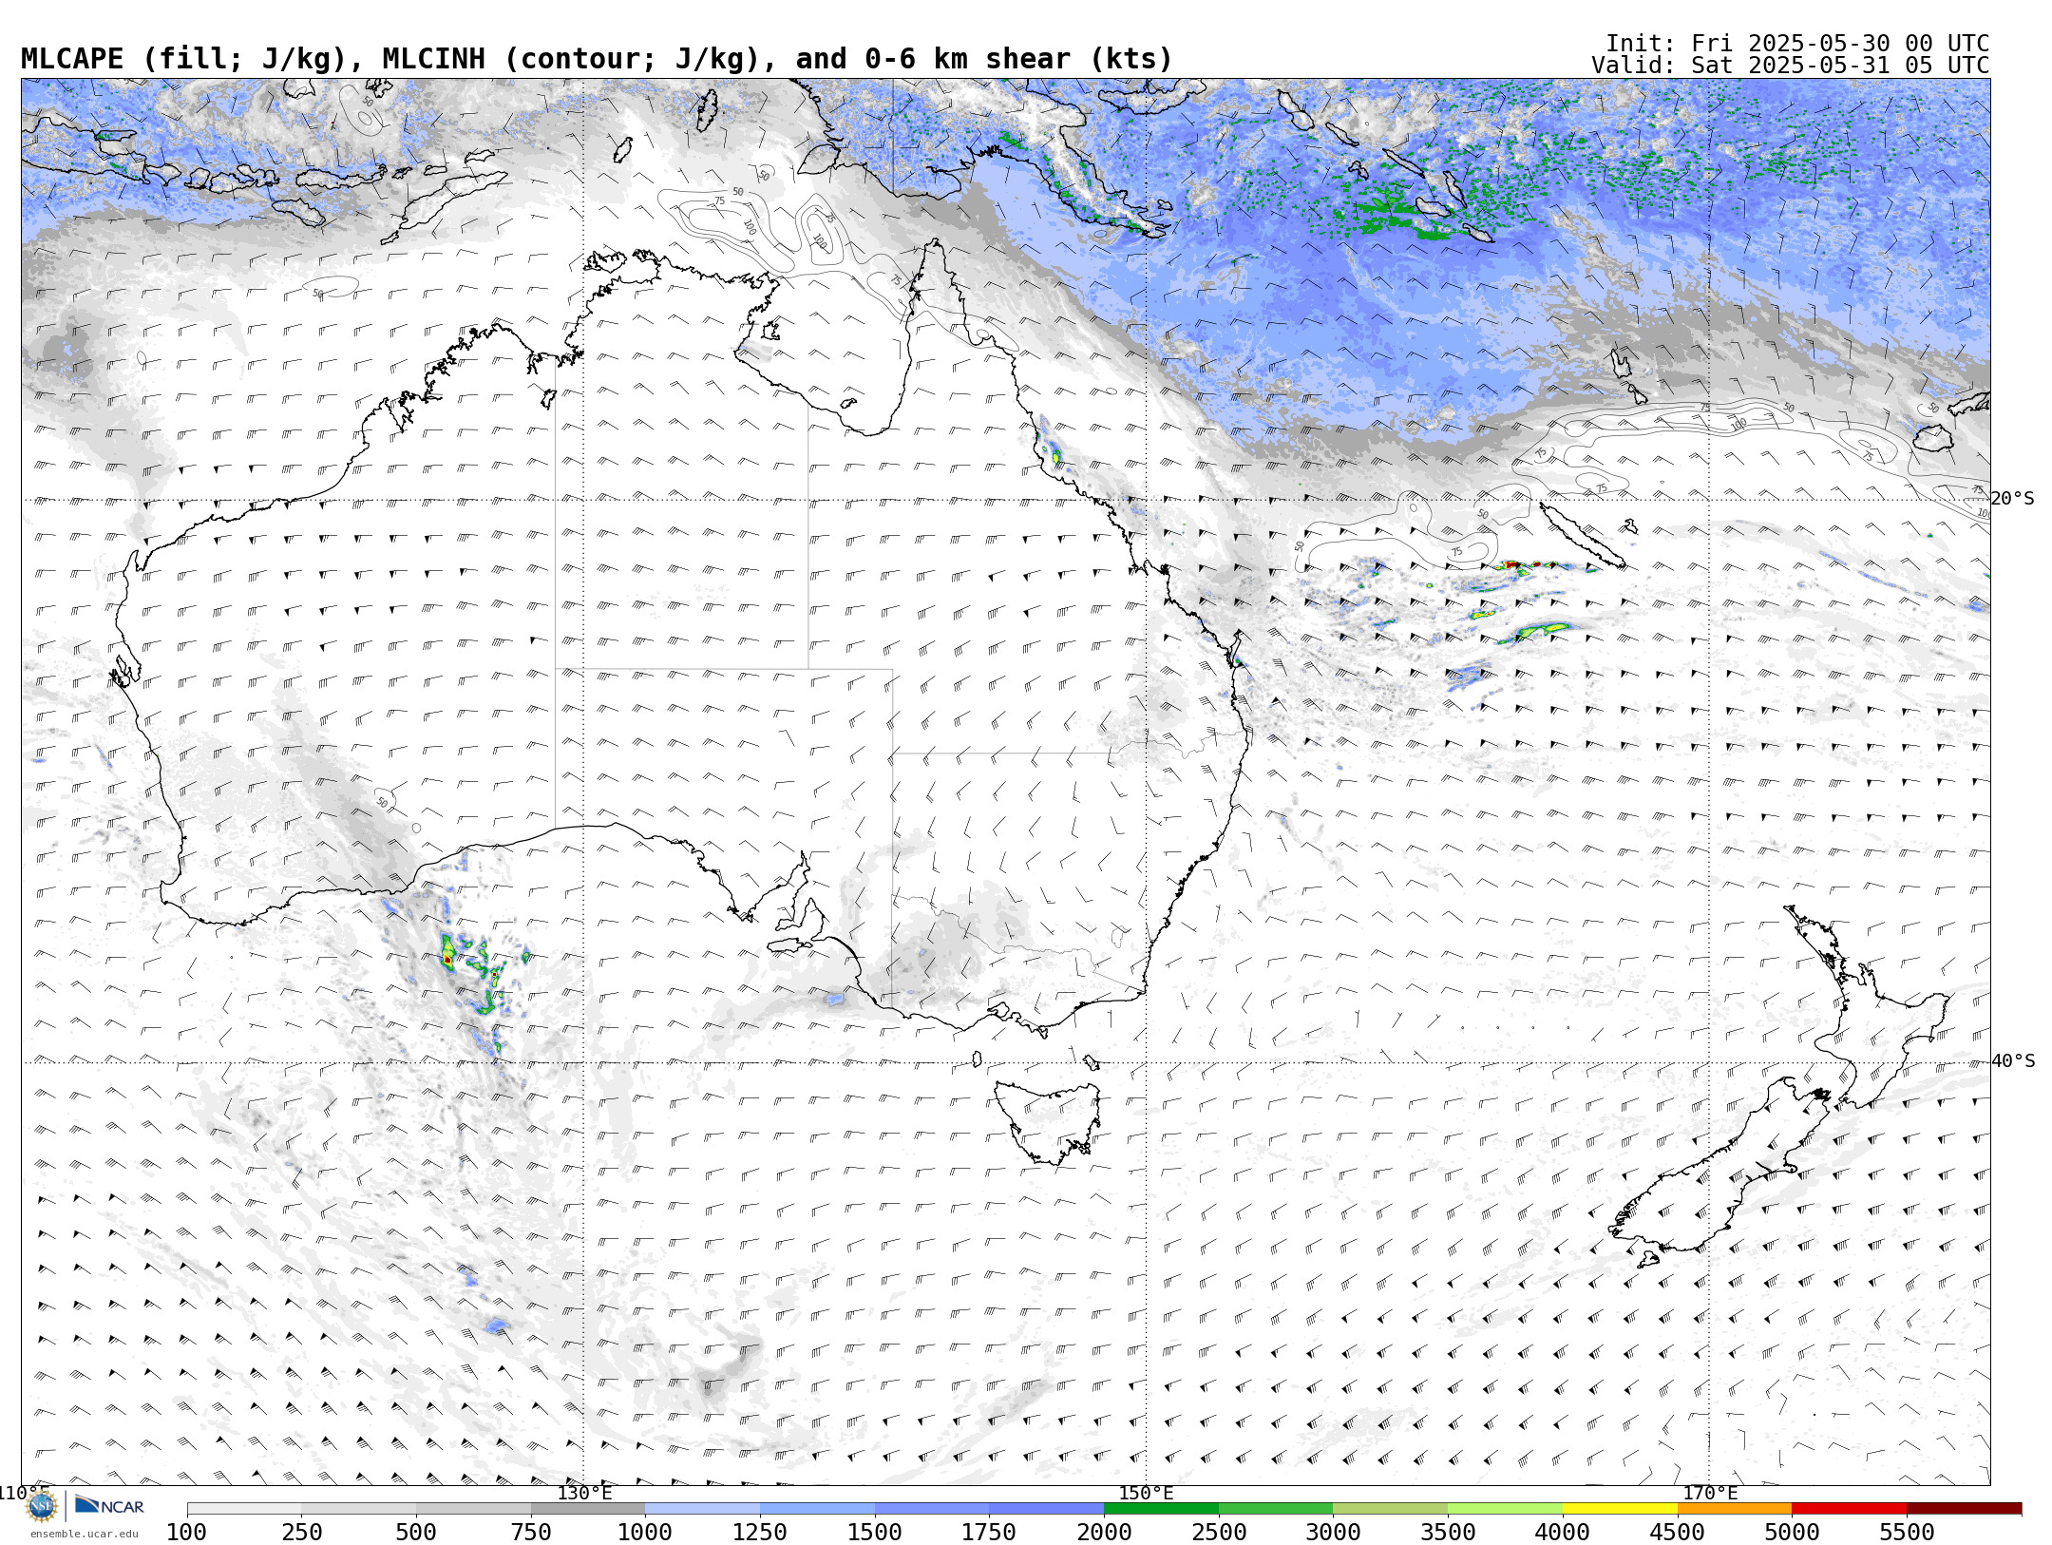Click the colorbar value 2000
This screenshot has width=2052, height=1545.
click(x=1104, y=1532)
